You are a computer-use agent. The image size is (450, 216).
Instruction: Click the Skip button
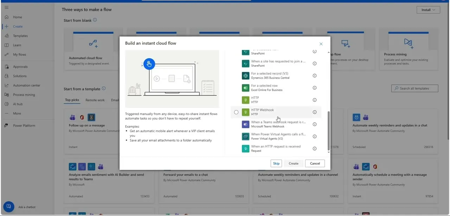(276, 163)
